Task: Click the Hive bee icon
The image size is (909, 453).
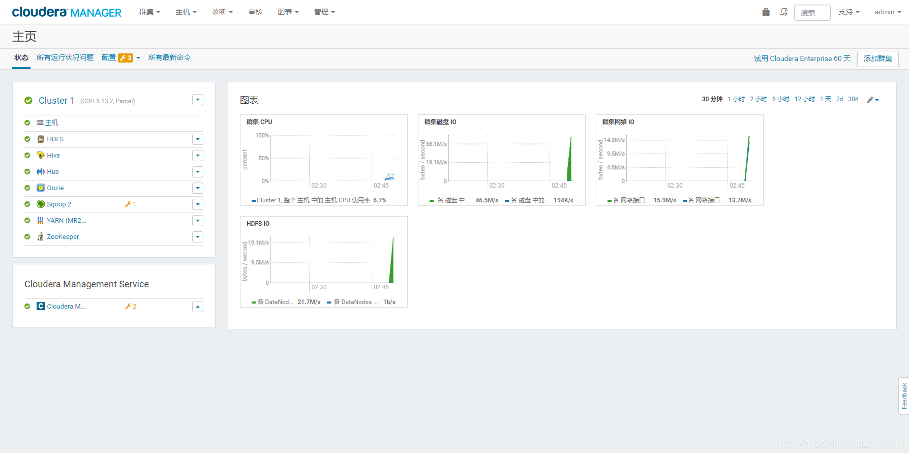Action: tap(41, 156)
